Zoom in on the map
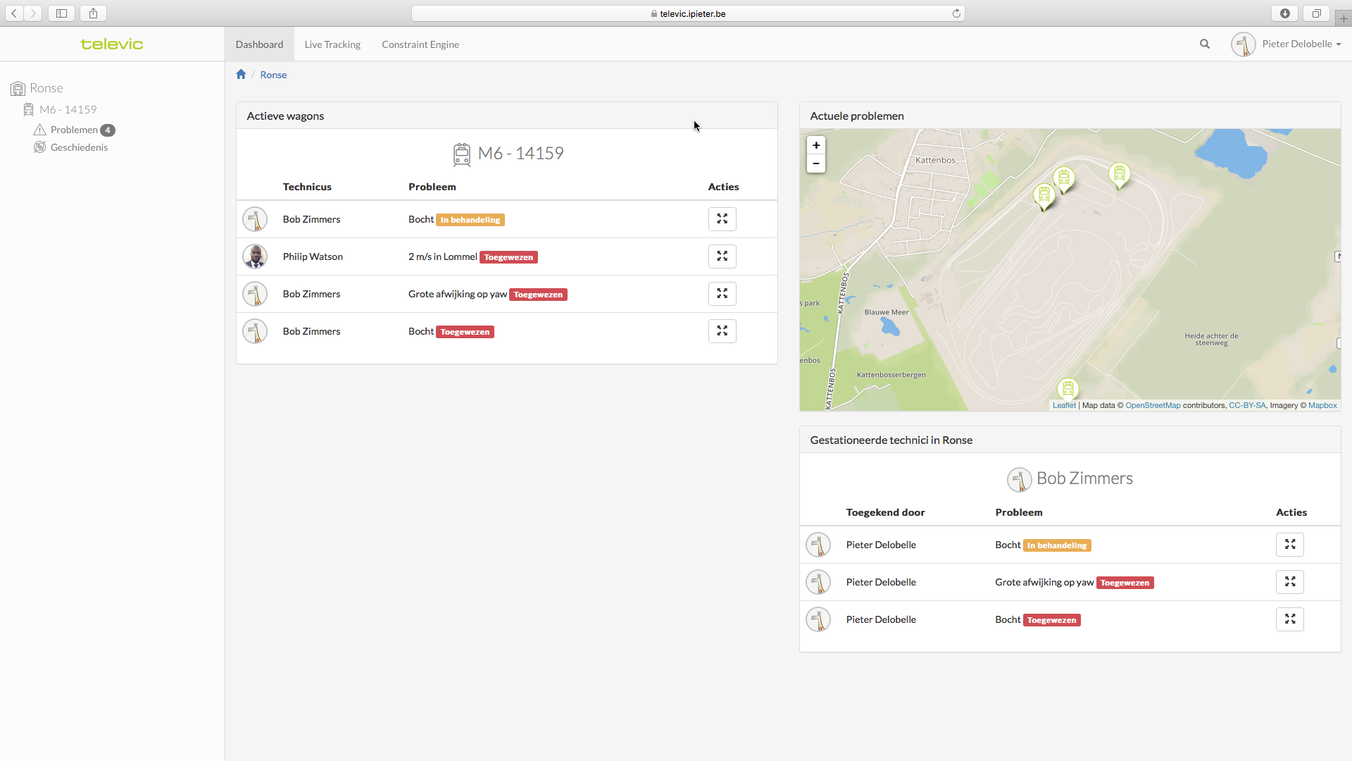This screenshot has height=761, width=1352. 816,145
